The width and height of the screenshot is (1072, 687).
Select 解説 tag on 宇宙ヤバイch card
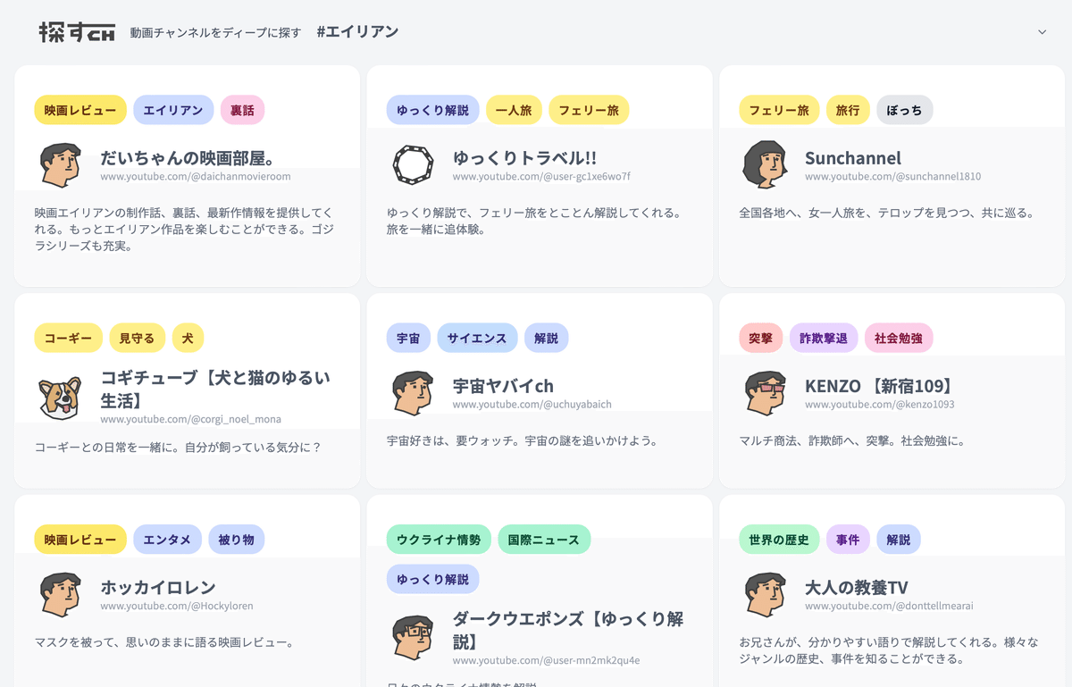546,338
